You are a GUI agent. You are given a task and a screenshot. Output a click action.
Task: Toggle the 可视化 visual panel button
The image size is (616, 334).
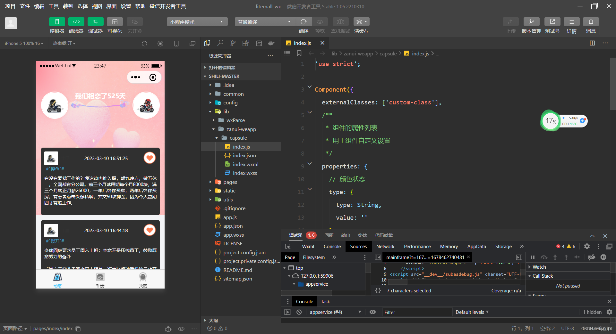(115, 22)
